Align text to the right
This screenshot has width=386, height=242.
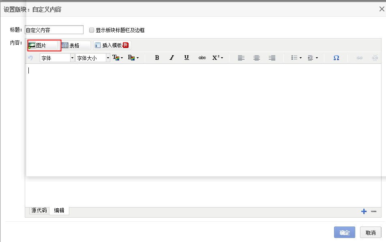[272, 58]
